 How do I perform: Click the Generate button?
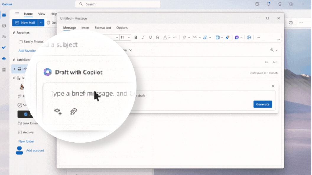click(x=263, y=104)
